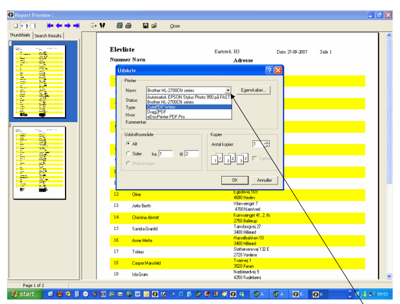Click the printer icon in toolbar
Viewport: 400px width, 304px height.
pos(129,26)
